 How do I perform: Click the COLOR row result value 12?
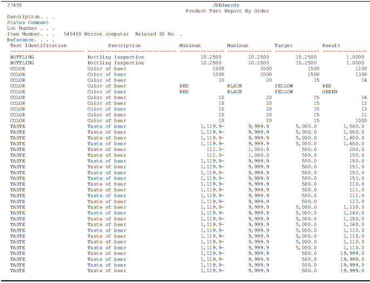pos(364,103)
